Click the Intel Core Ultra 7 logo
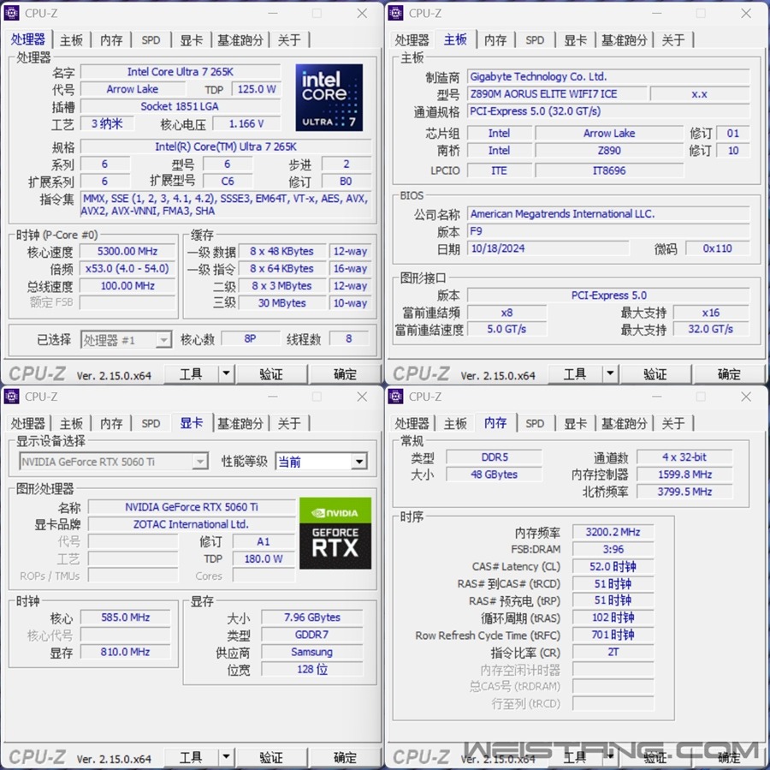Viewport: 770px width, 770px height. click(329, 98)
